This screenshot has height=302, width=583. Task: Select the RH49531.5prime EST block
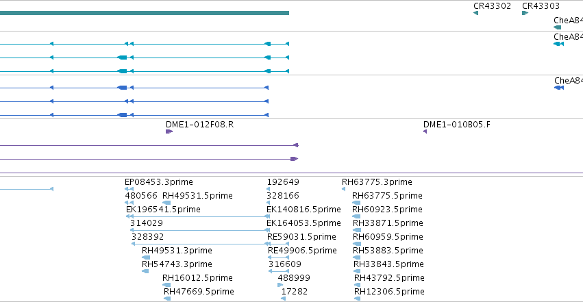(166, 203)
